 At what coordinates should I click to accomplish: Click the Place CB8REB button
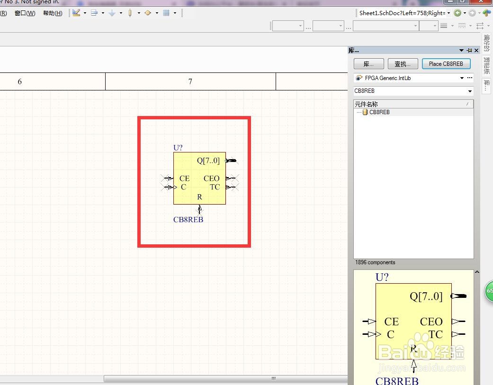(446, 64)
